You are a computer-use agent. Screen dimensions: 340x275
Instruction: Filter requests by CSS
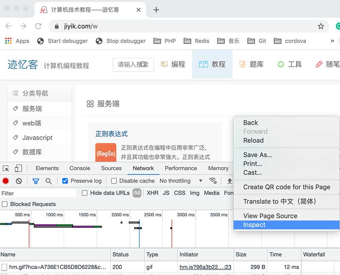(179, 193)
